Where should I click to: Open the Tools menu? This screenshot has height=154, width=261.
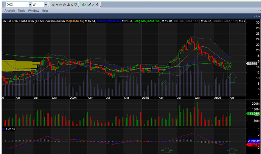pos(22,11)
